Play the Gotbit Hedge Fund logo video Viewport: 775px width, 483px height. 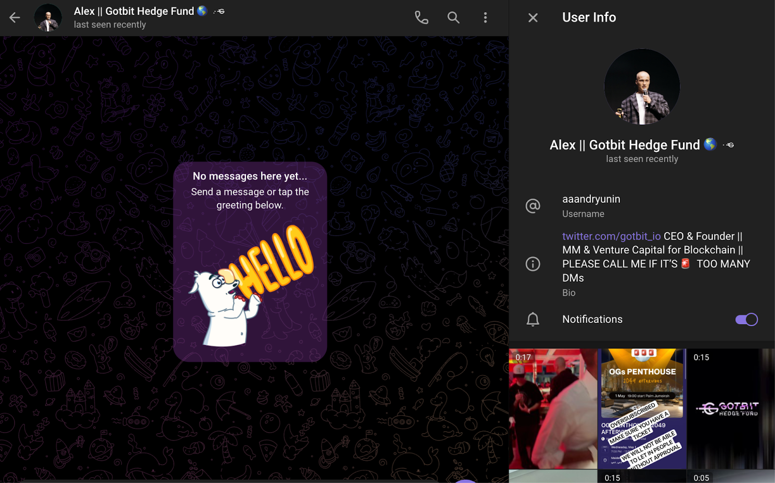(x=731, y=409)
